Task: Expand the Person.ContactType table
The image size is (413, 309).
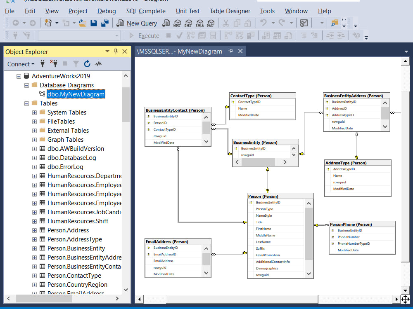Action: (34, 276)
